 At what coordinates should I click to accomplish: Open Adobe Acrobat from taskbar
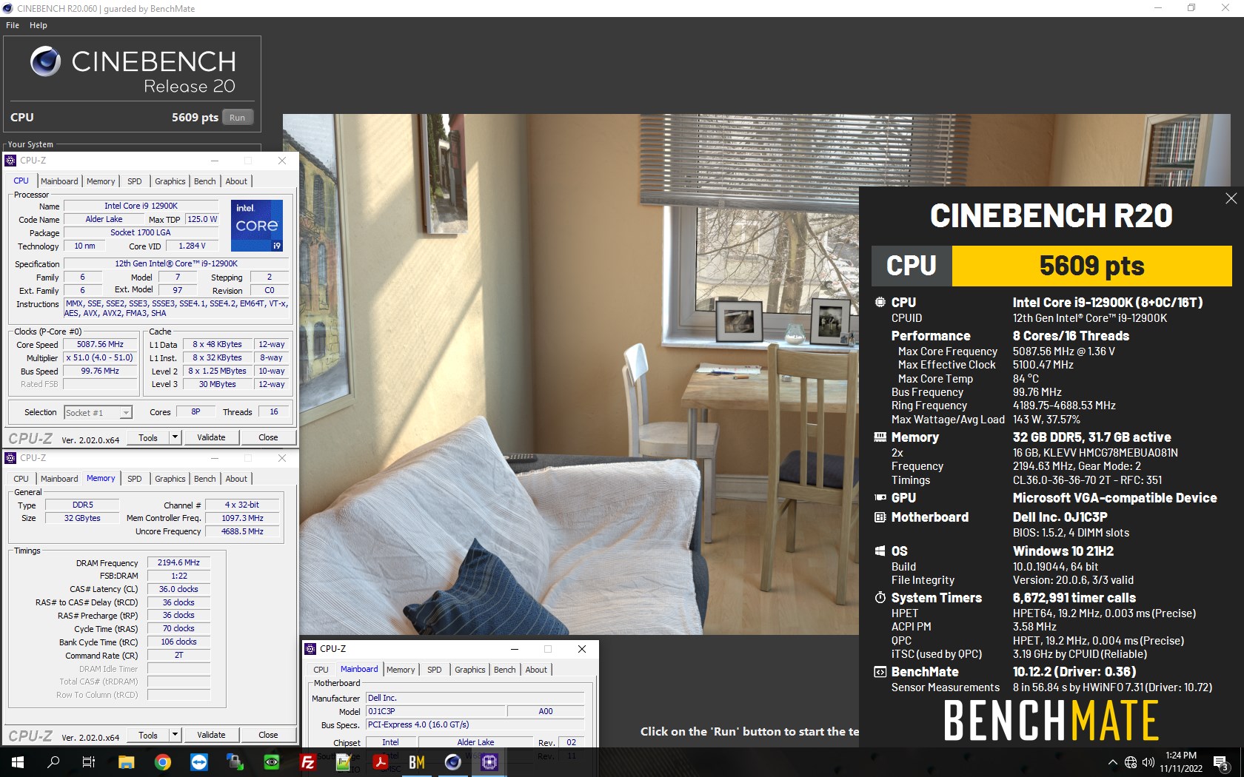pyautogui.click(x=381, y=761)
